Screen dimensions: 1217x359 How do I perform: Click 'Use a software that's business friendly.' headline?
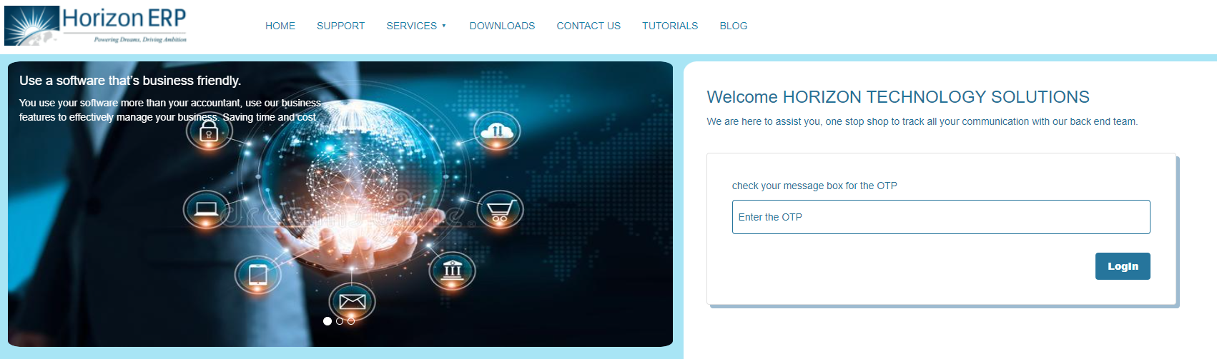coord(130,81)
